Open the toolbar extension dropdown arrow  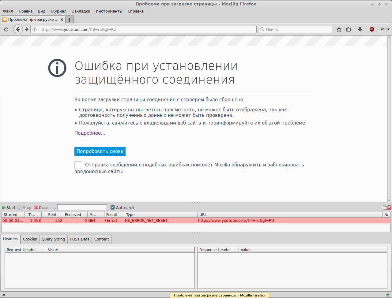click(388, 29)
